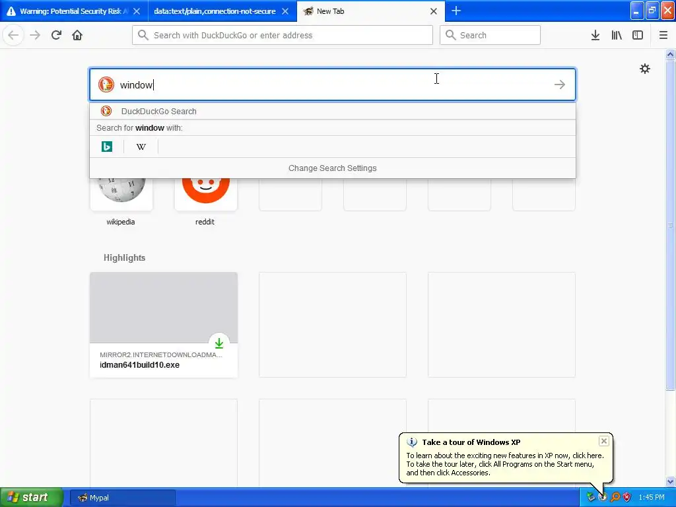Open new tab page settings gear
The height and width of the screenshot is (507, 676).
(x=644, y=69)
